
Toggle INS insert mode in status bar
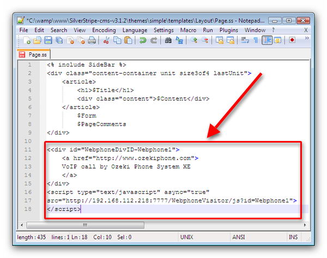(294, 237)
